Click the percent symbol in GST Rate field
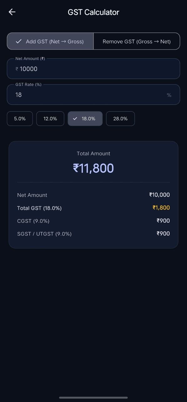Image resolution: width=187 pixels, height=402 pixels. pos(169,95)
